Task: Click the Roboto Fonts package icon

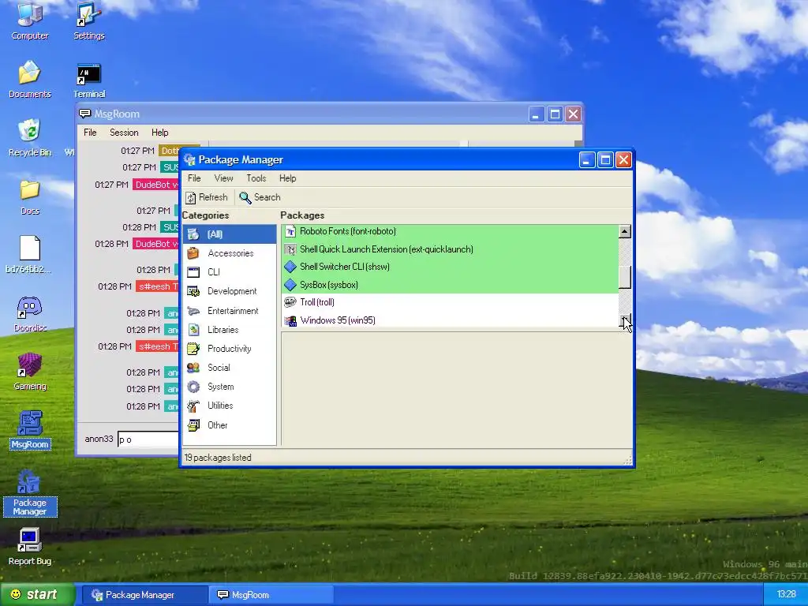Action: pos(290,231)
